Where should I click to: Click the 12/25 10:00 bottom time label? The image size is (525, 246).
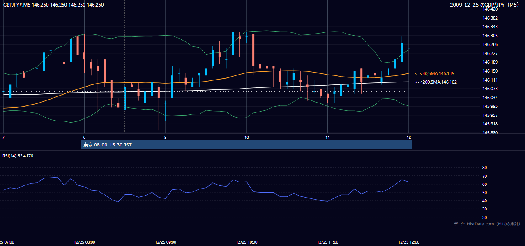point(246,242)
